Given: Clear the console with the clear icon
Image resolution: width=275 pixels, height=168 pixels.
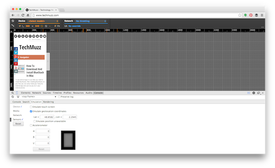Looking at the screenshot, I should click(x=13, y=97).
